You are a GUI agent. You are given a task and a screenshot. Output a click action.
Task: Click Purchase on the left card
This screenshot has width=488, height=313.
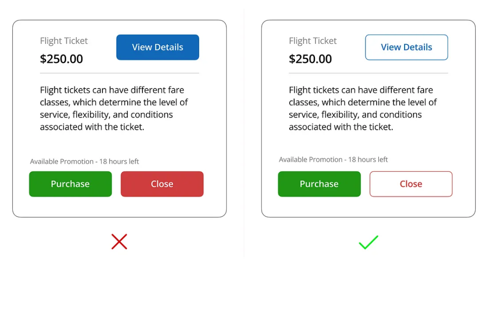(x=70, y=184)
